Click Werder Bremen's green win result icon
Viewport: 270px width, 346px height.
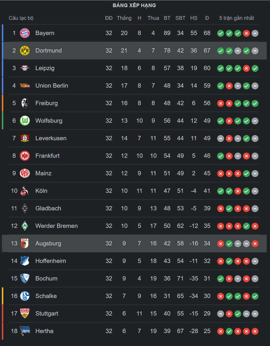pyautogui.click(x=246, y=226)
